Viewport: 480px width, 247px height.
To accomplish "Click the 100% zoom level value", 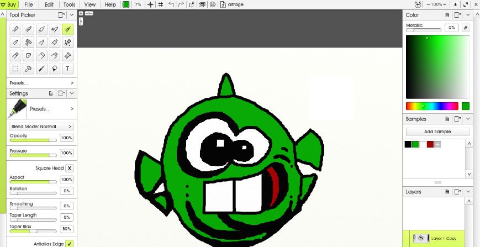I will 436,4.
